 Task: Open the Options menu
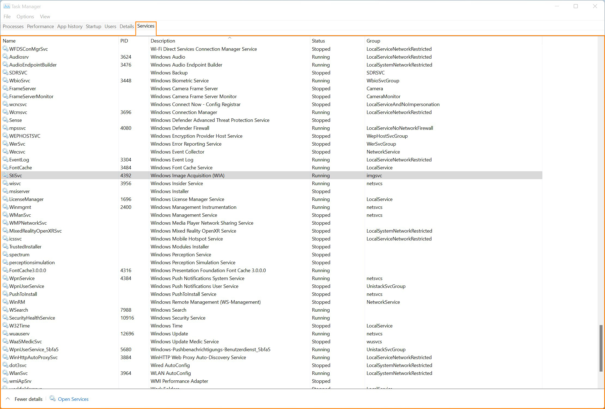[x=25, y=17]
